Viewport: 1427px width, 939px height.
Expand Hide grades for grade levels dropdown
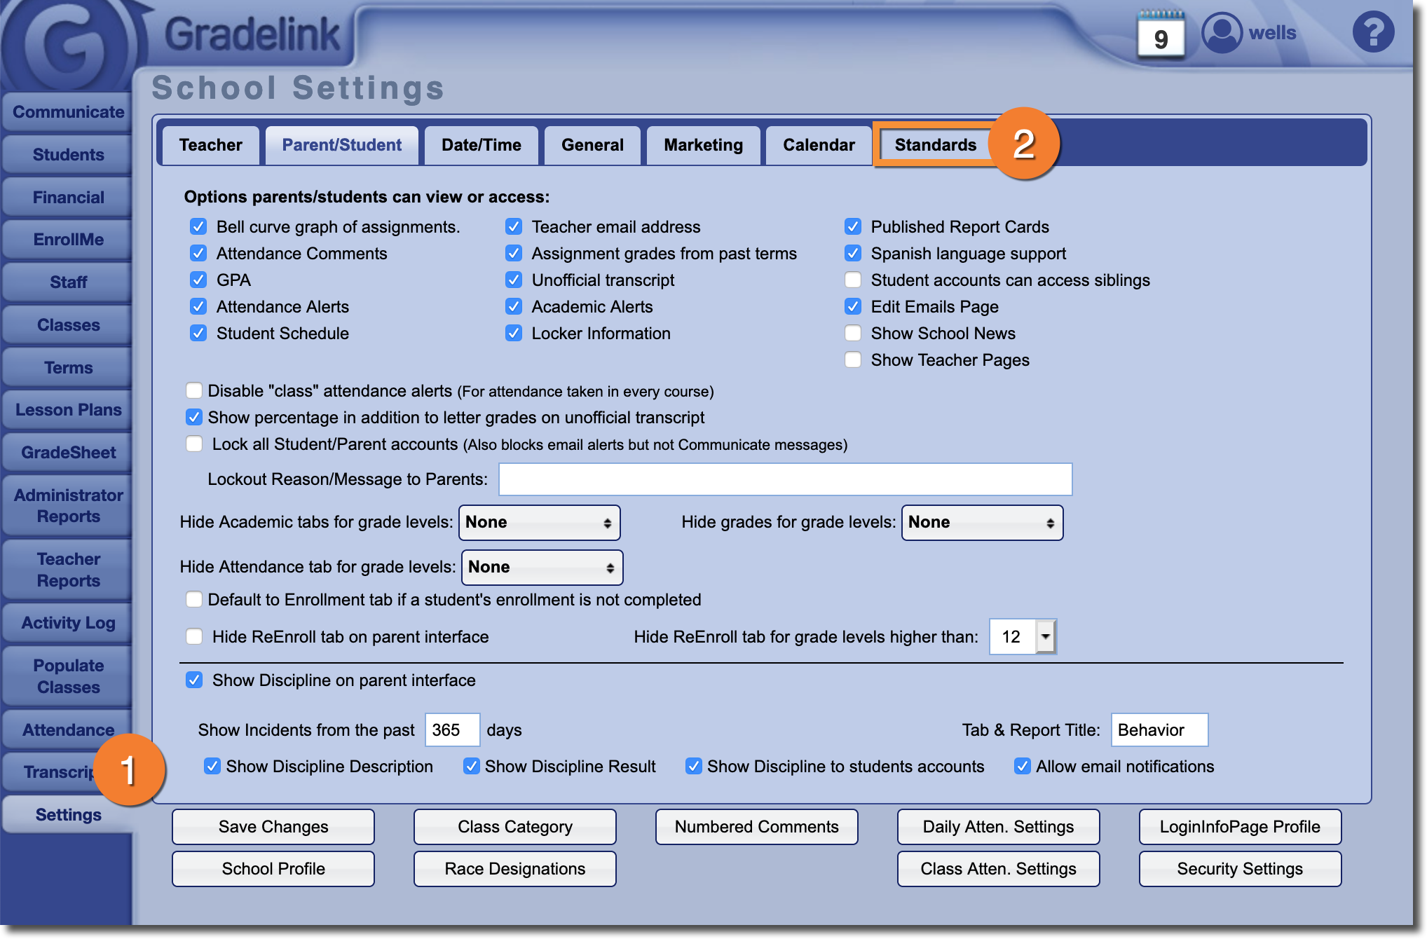981,523
